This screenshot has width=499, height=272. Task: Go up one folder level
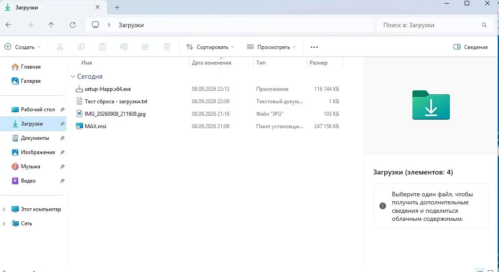click(x=51, y=25)
